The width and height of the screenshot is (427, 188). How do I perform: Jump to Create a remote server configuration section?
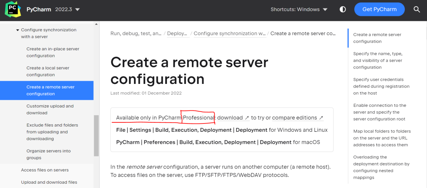click(377, 38)
